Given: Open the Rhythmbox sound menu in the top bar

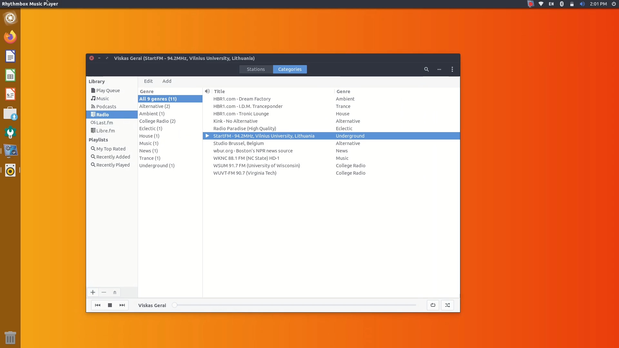Looking at the screenshot, I should pyautogui.click(x=582, y=4).
